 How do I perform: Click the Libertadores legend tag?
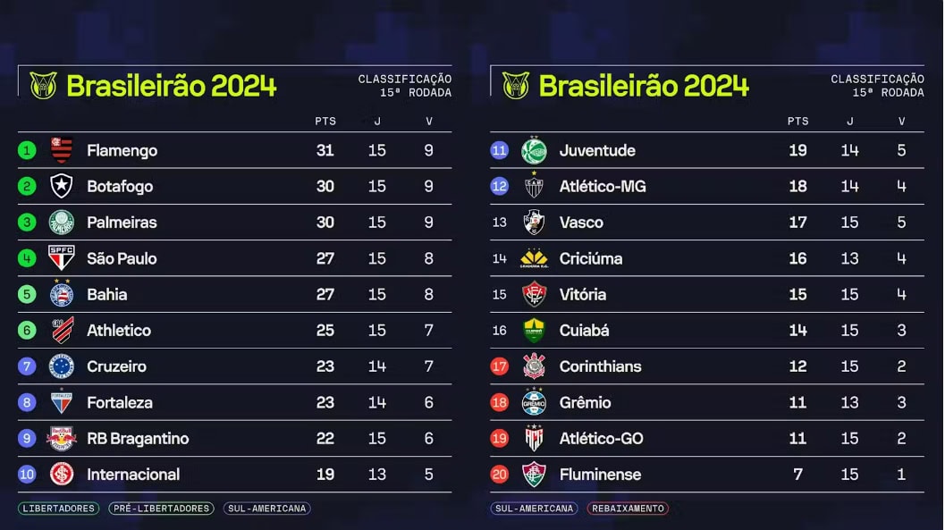click(58, 509)
